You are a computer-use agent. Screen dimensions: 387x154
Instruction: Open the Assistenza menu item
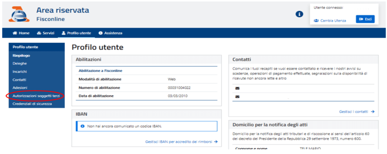pos(111,33)
